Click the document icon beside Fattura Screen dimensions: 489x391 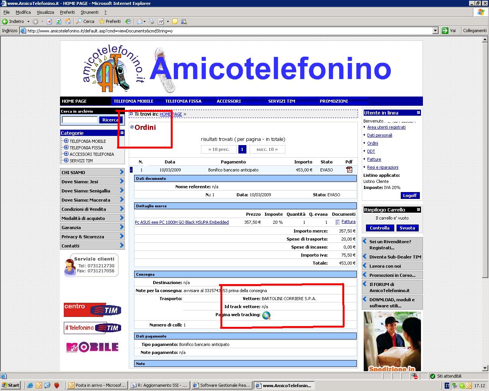[337, 222]
